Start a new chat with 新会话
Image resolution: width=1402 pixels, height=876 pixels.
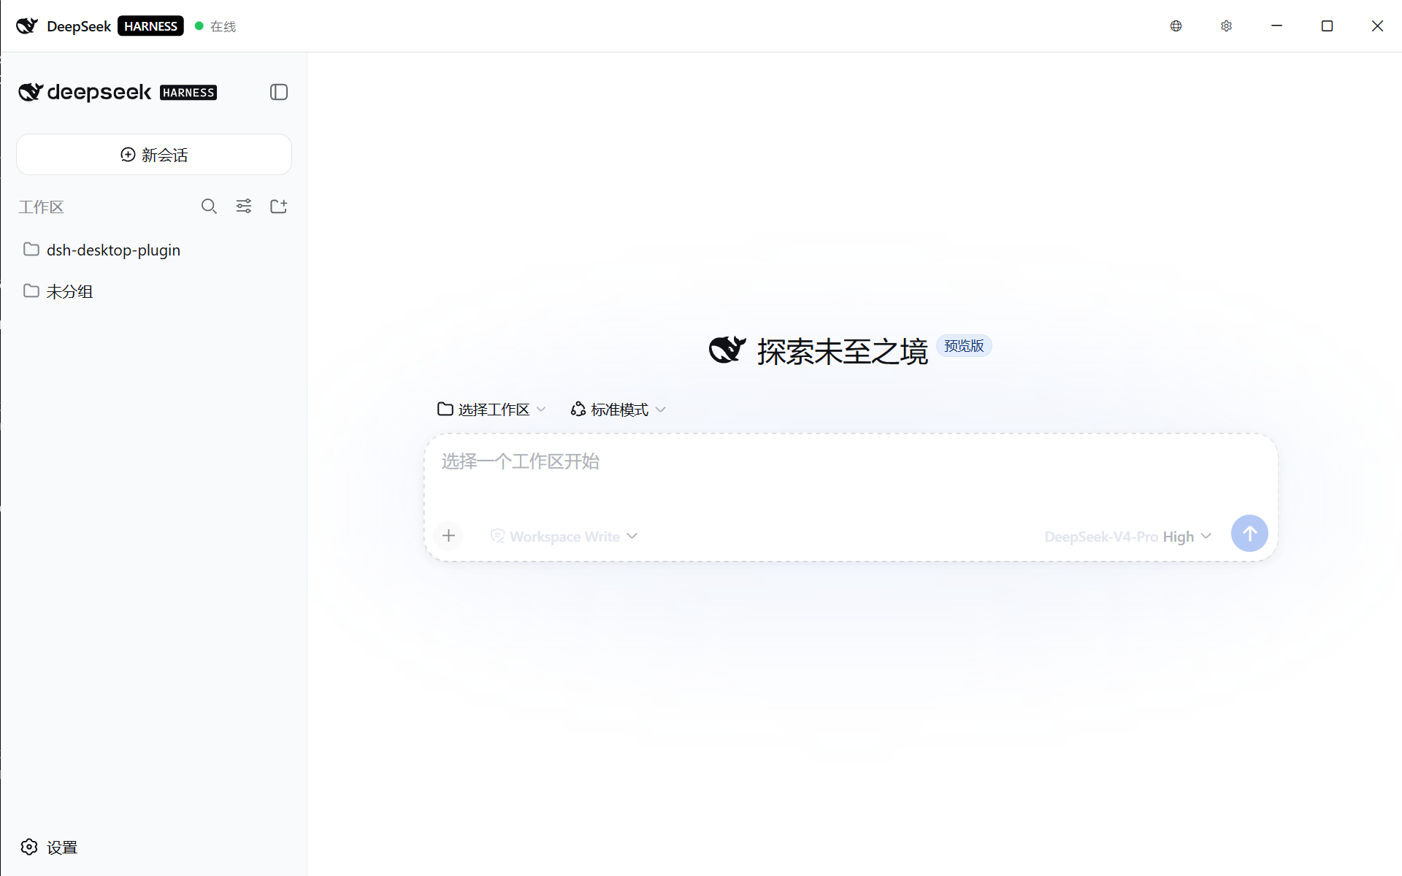154,155
